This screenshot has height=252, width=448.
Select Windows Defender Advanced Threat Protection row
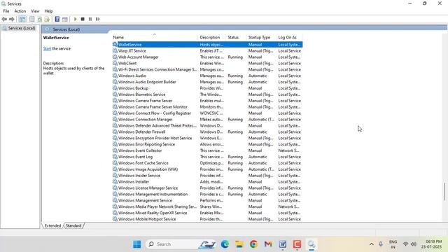207,126
